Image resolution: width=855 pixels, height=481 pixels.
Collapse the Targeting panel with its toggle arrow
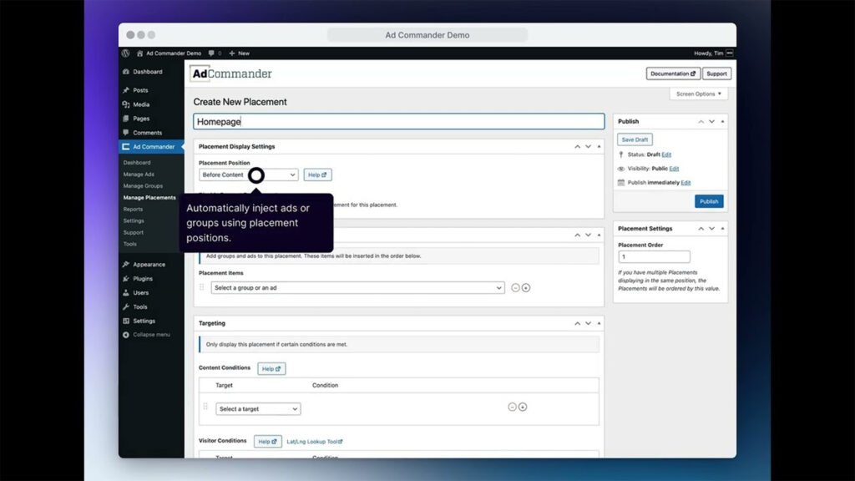coord(599,323)
